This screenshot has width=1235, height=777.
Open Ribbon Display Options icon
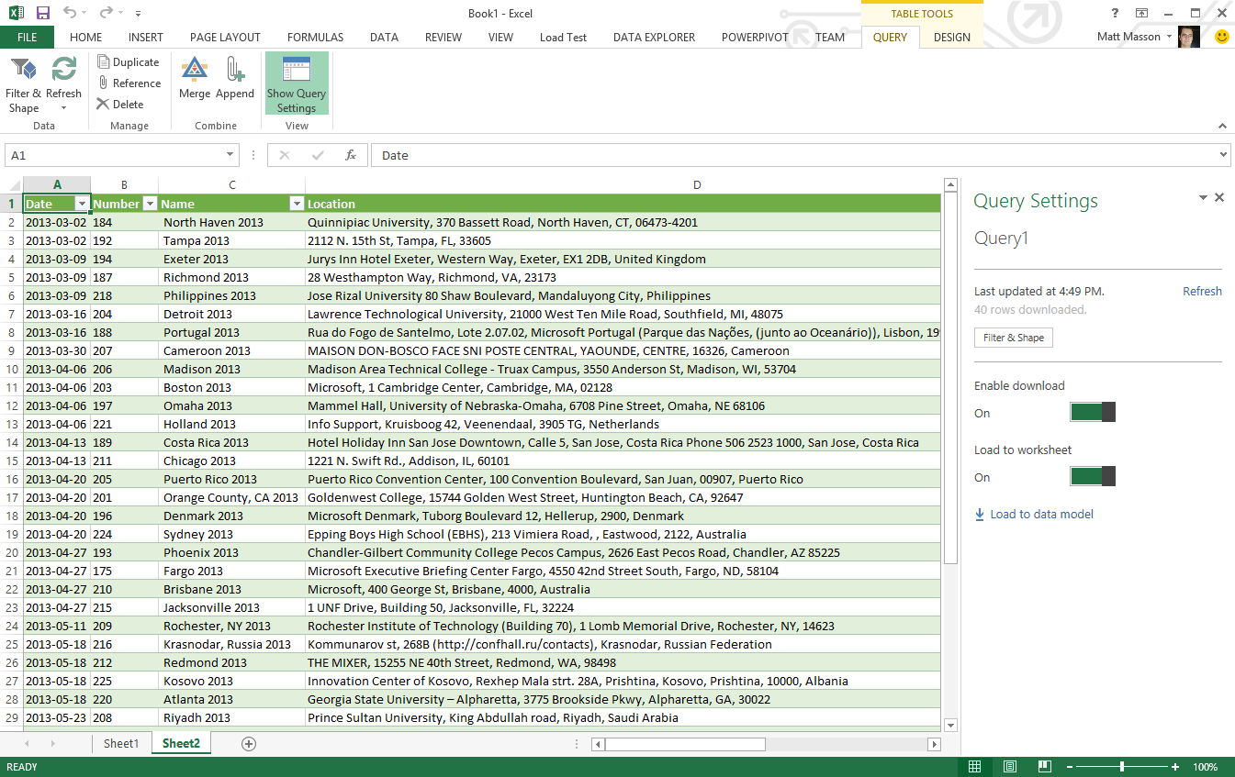click(x=1141, y=13)
